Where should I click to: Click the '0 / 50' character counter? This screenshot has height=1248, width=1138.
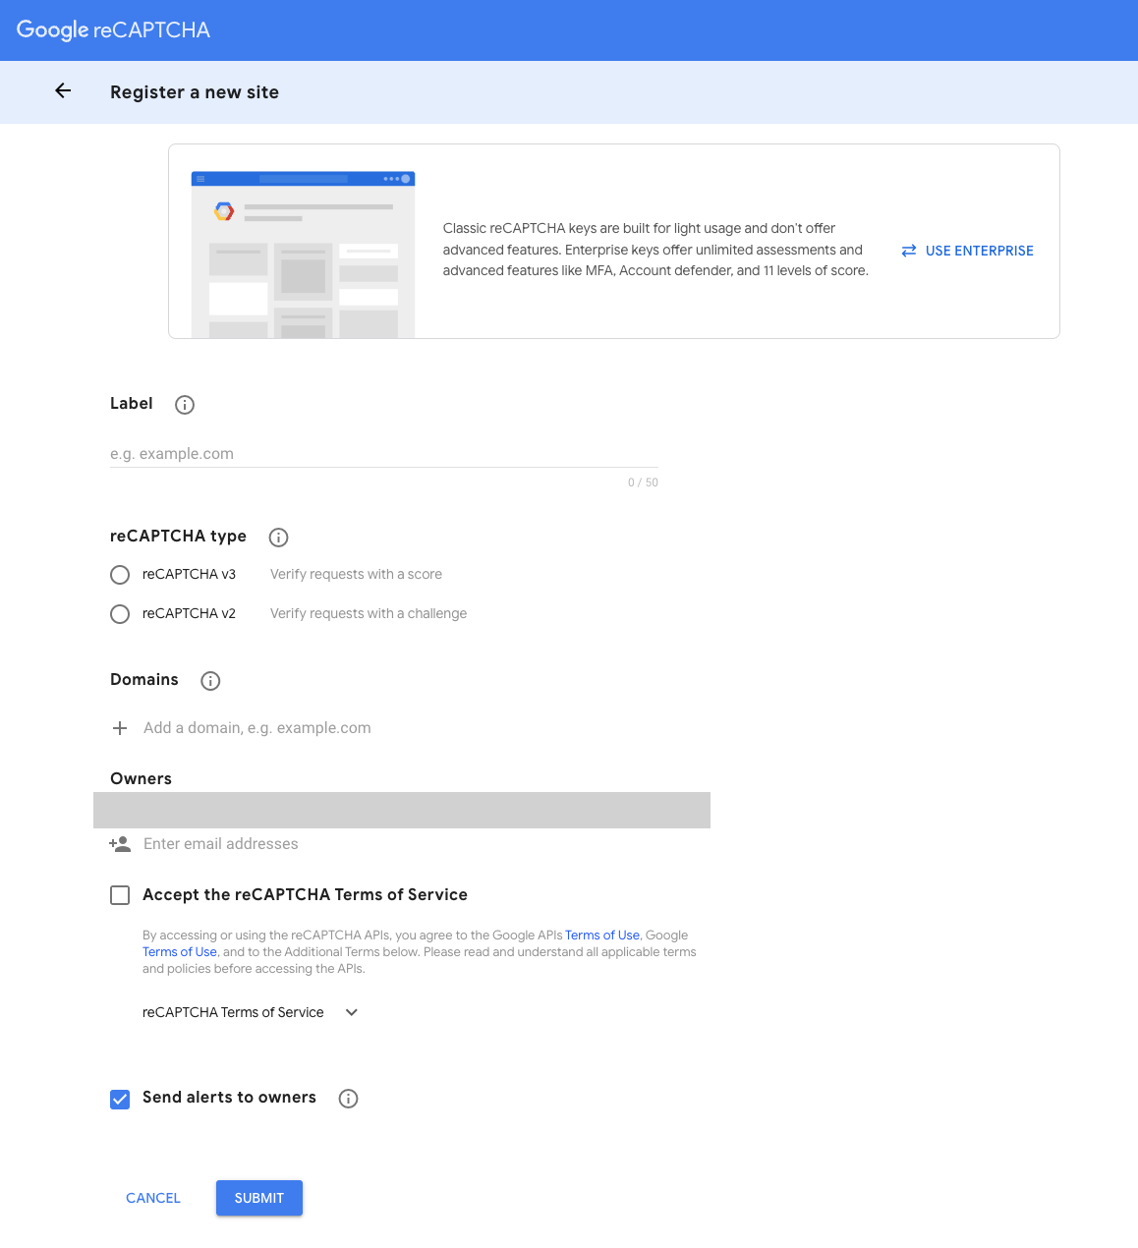(643, 482)
